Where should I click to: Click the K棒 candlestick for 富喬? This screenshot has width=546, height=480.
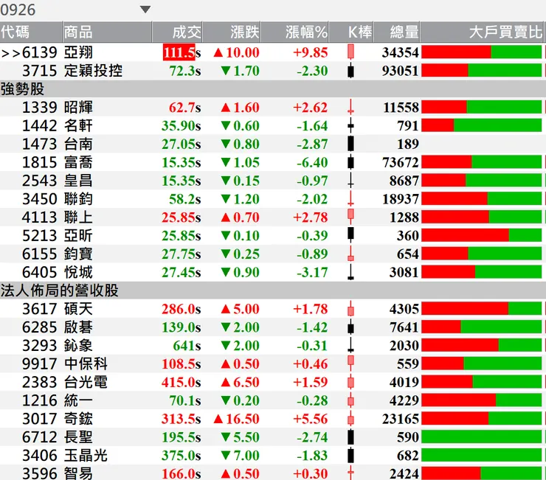pos(350,162)
